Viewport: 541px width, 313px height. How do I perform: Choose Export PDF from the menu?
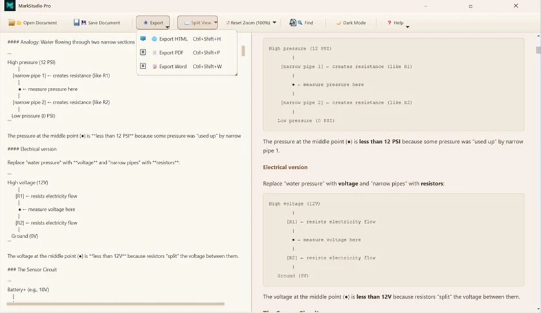(186, 53)
